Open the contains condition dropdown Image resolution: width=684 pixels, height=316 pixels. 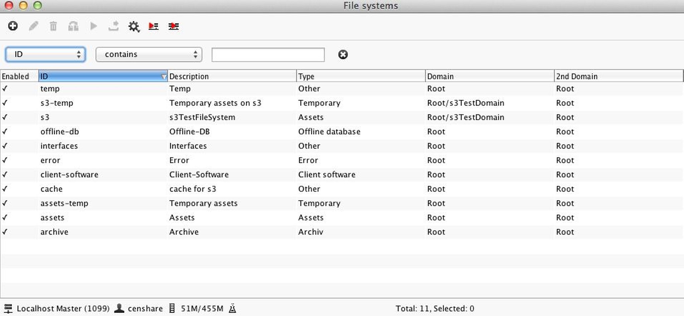click(149, 54)
